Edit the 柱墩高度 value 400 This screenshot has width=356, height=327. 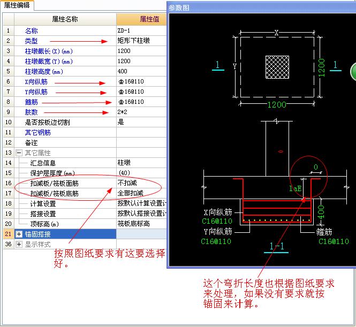tap(141, 71)
